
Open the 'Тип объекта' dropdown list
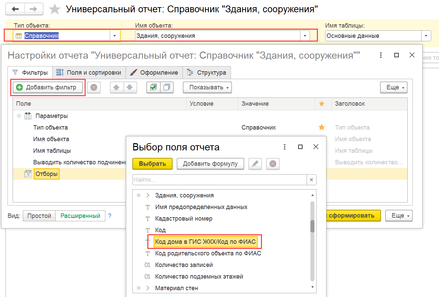(115, 35)
